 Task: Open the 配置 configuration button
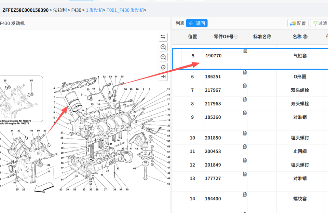click(298, 23)
